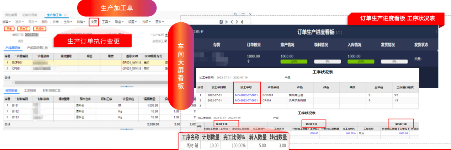Open the 我的桌面 tab
Image resolution: width=451 pixels, height=150 pixels.
[x=11, y=15]
